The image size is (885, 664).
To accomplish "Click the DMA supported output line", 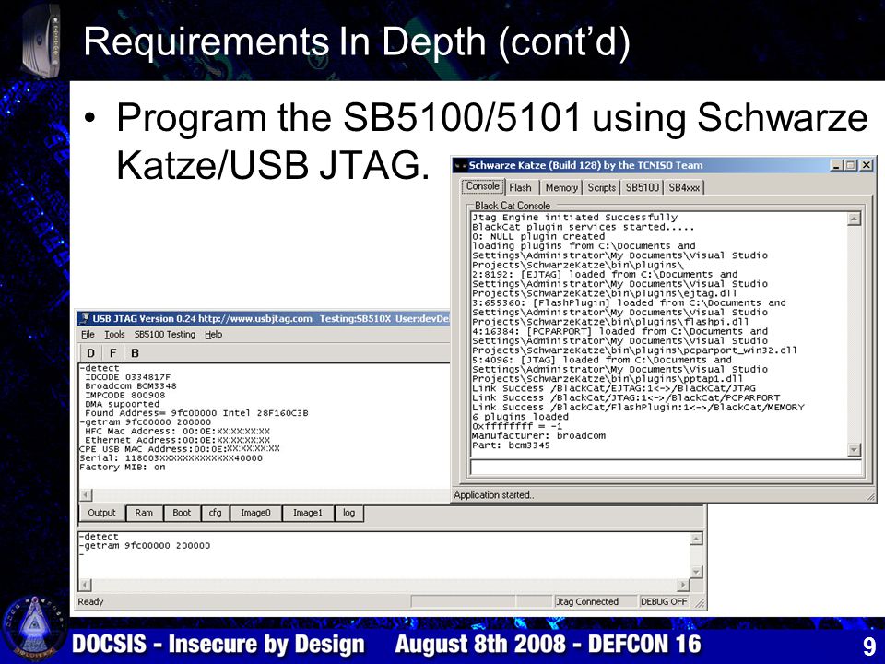I will (x=122, y=404).
